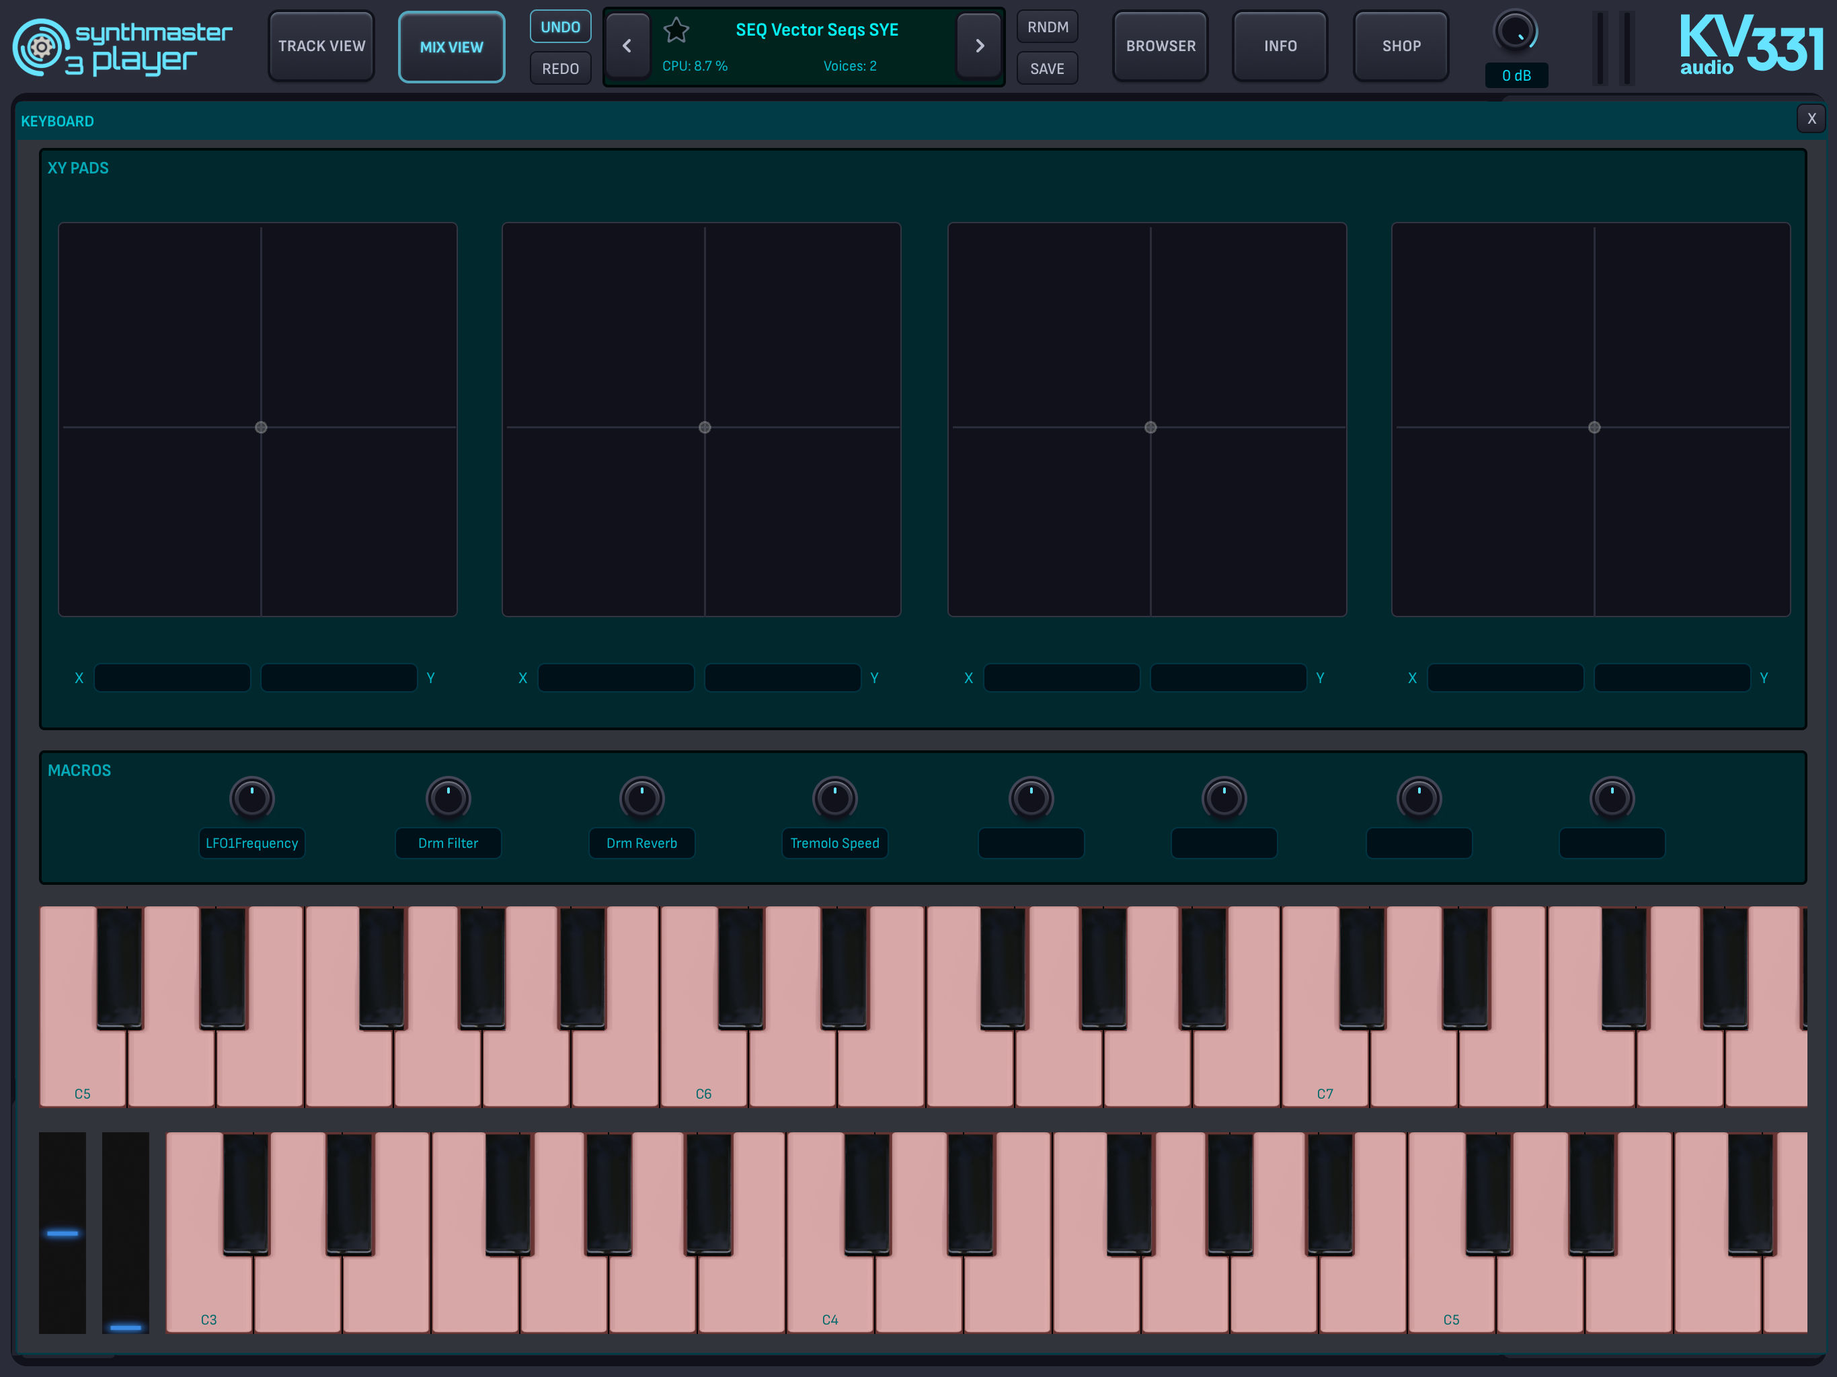Click the second XY pad handle
The width and height of the screenshot is (1837, 1377).
[x=704, y=427]
